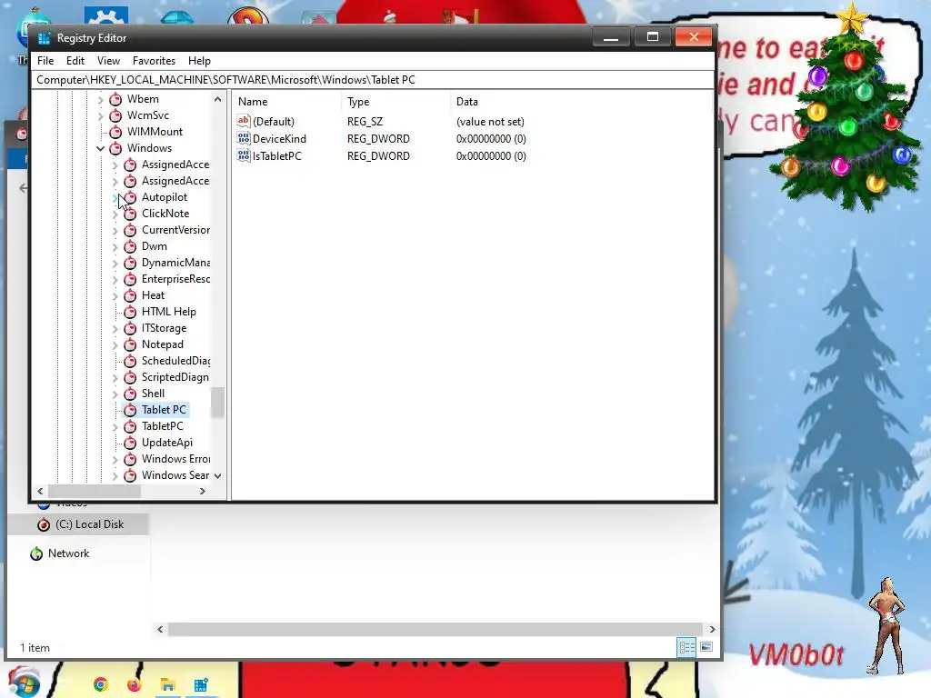The image size is (931, 698).
Task: Select the Notepad key icon
Action: [x=130, y=344]
